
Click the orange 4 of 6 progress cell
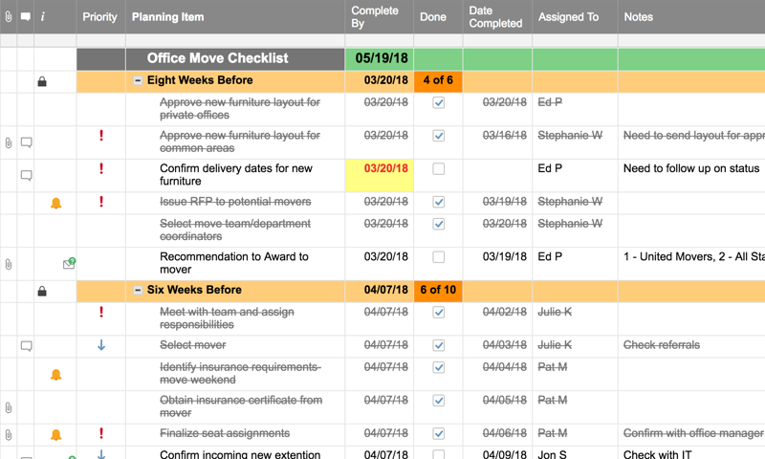(438, 81)
